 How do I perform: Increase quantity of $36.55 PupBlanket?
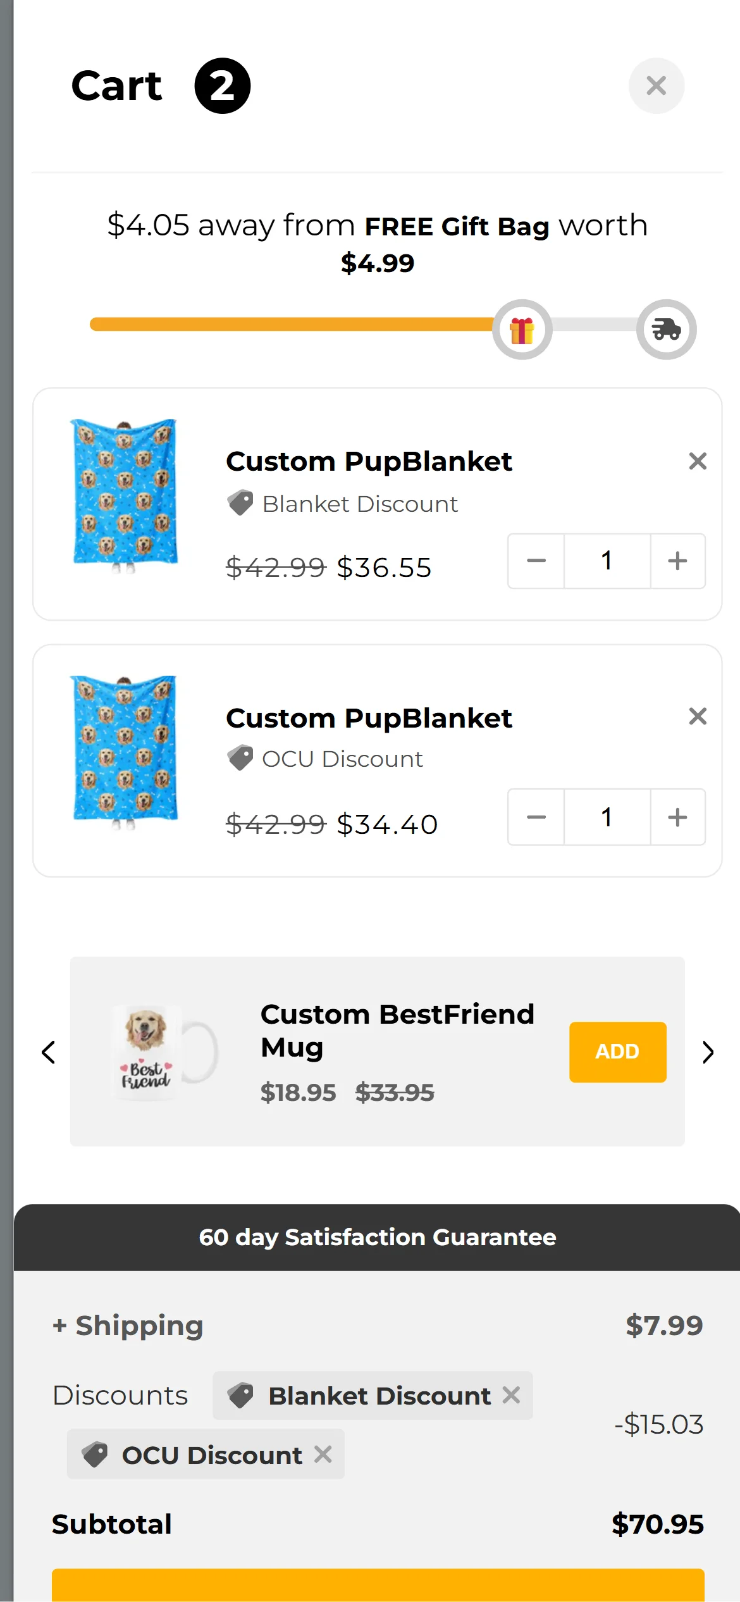[677, 561]
